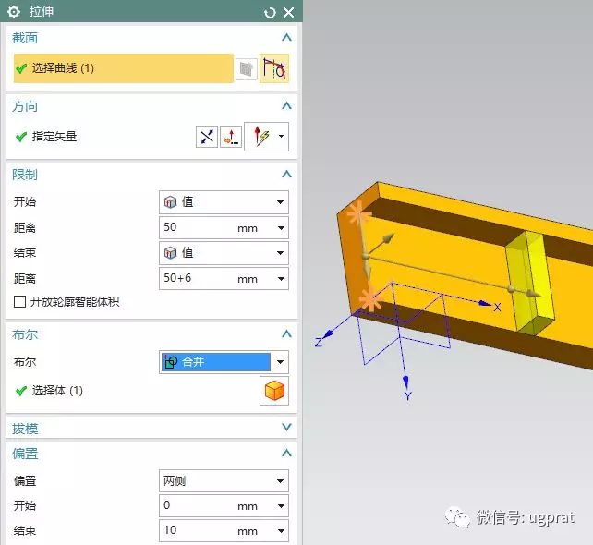Open the dialog settings gear icon
Image resolution: width=593 pixels, height=545 pixels.
pyautogui.click(x=14, y=12)
